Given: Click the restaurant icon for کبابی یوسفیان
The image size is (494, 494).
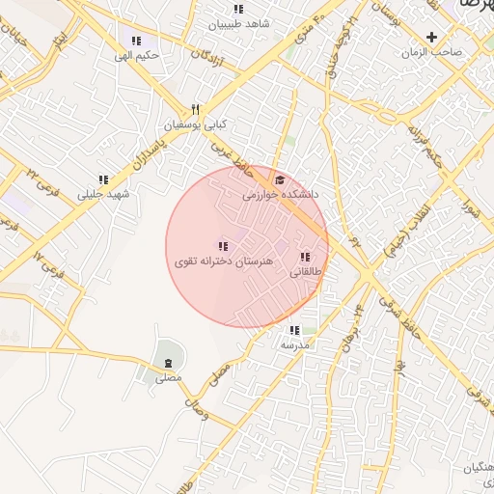Looking at the screenshot, I should coord(196,110).
